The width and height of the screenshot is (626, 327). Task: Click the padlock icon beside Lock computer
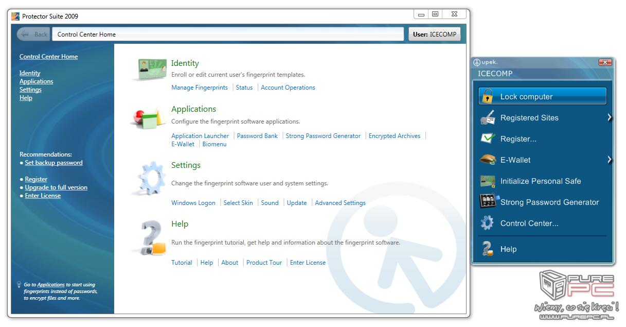point(488,96)
